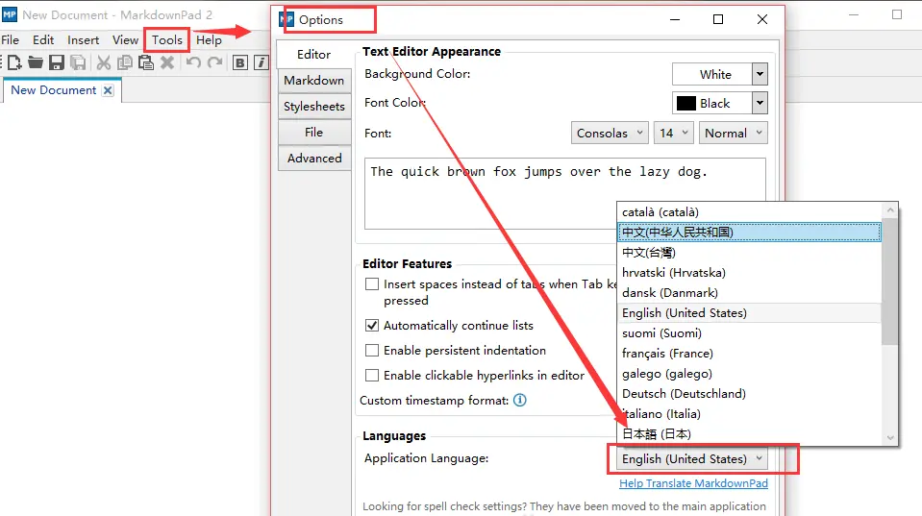This screenshot has height=516, width=922.
Task: Select català (català) language option
Action: [x=749, y=212]
